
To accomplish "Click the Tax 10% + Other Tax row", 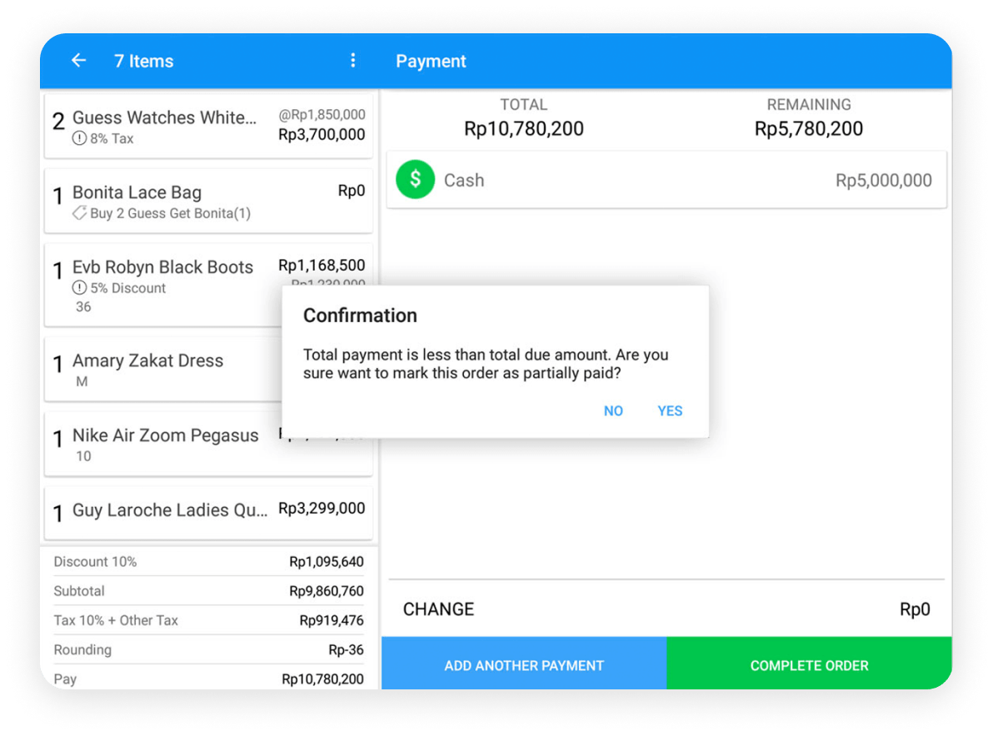I will tap(208, 620).
